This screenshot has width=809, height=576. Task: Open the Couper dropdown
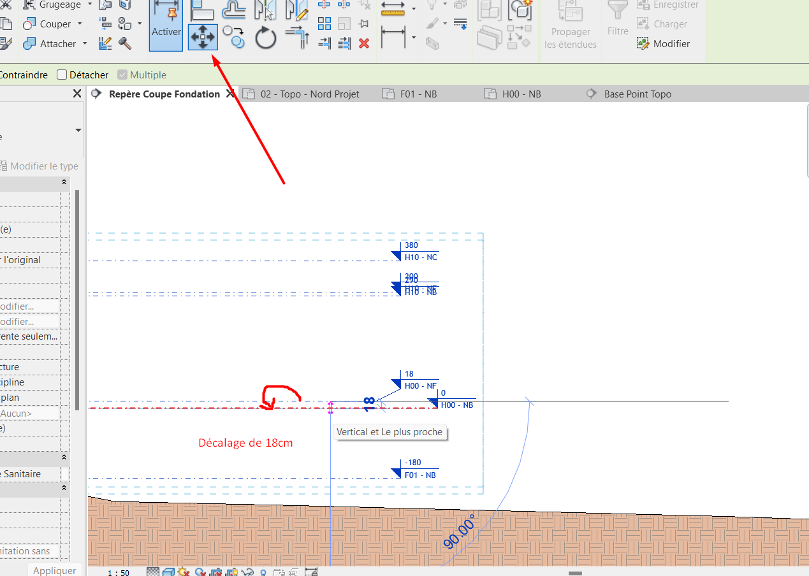pos(80,24)
